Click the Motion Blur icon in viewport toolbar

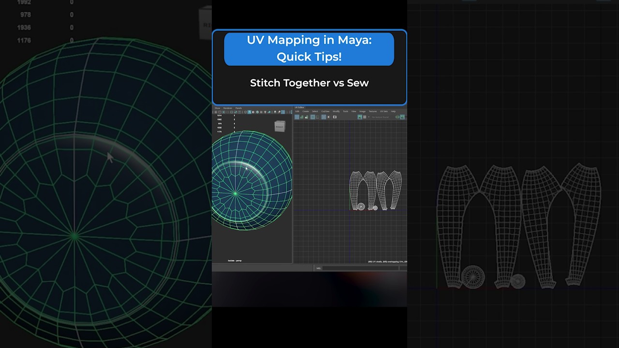[279, 112]
